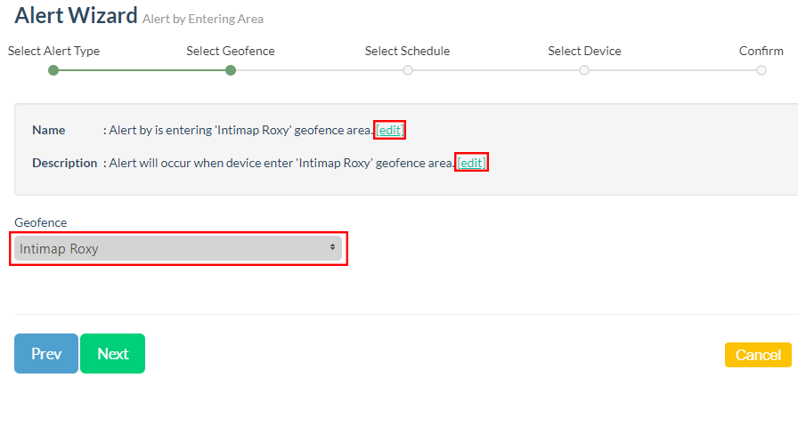The width and height of the screenshot is (798, 426).
Task: Click the Select Geofence step circle marker
Action: [x=231, y=70]
